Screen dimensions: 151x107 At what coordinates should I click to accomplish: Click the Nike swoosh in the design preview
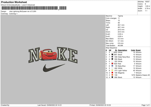click(x=54, y=68)
